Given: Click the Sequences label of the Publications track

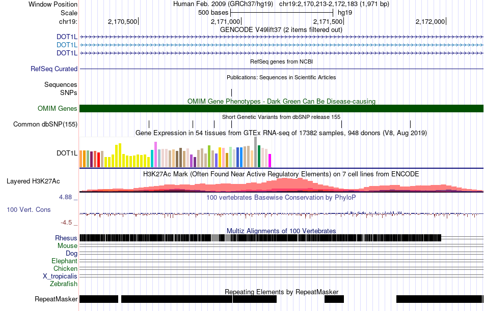Looking at the screenshot, I should 61,85.
